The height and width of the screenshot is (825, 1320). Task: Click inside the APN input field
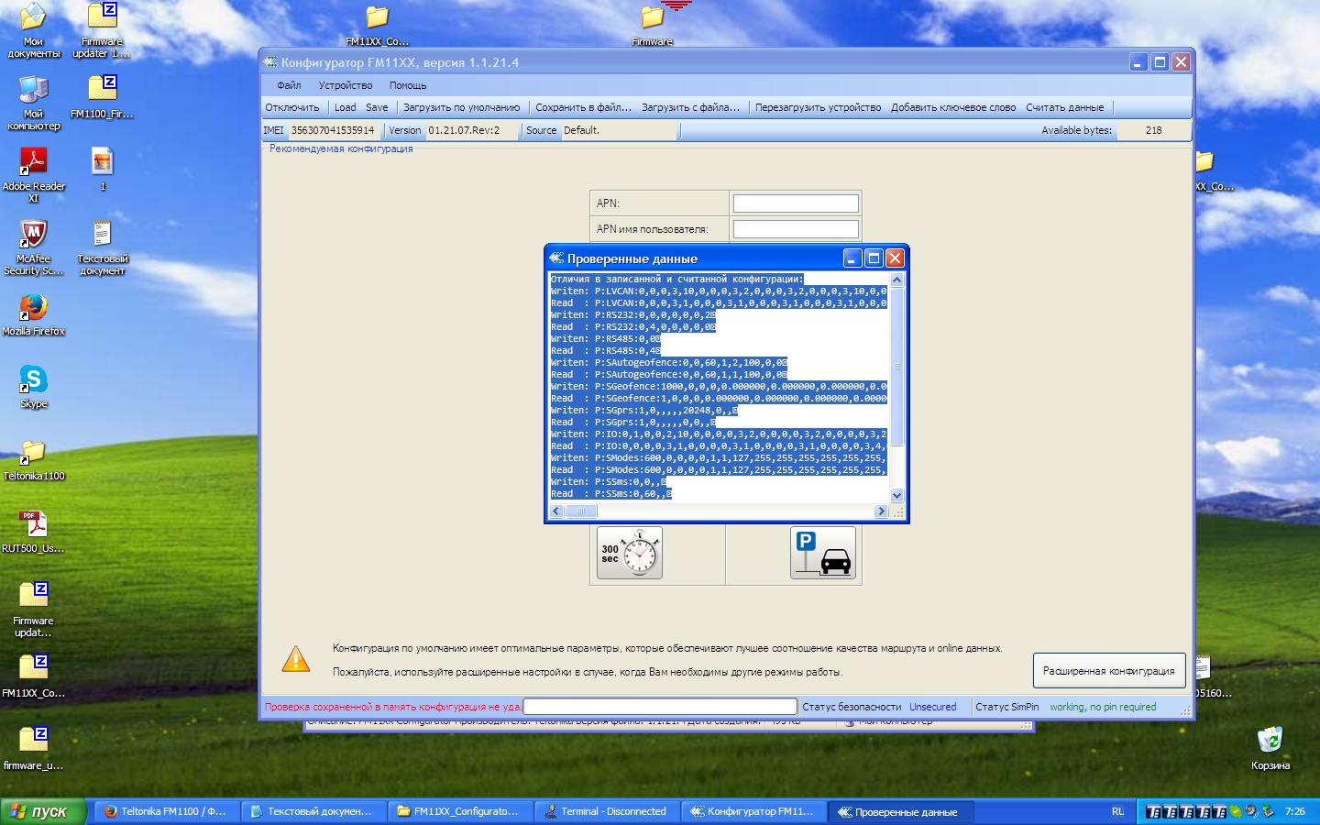point(795,203)
